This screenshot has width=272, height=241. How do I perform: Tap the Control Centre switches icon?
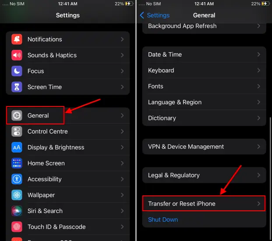click(17, 131)
